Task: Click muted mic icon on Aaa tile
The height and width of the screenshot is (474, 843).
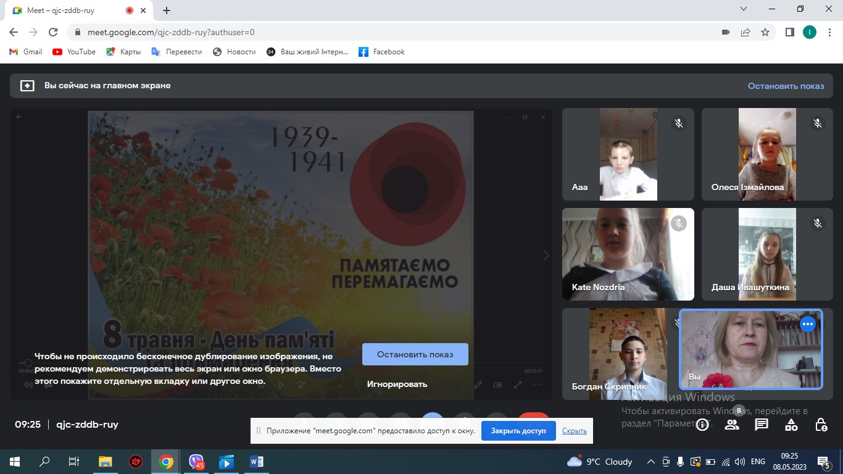Action: tap(679, 123)
